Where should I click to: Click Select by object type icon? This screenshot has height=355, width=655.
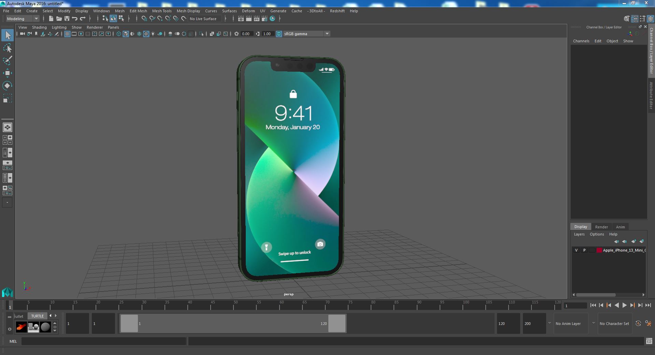pyautogui.click(x=113, y=19)
